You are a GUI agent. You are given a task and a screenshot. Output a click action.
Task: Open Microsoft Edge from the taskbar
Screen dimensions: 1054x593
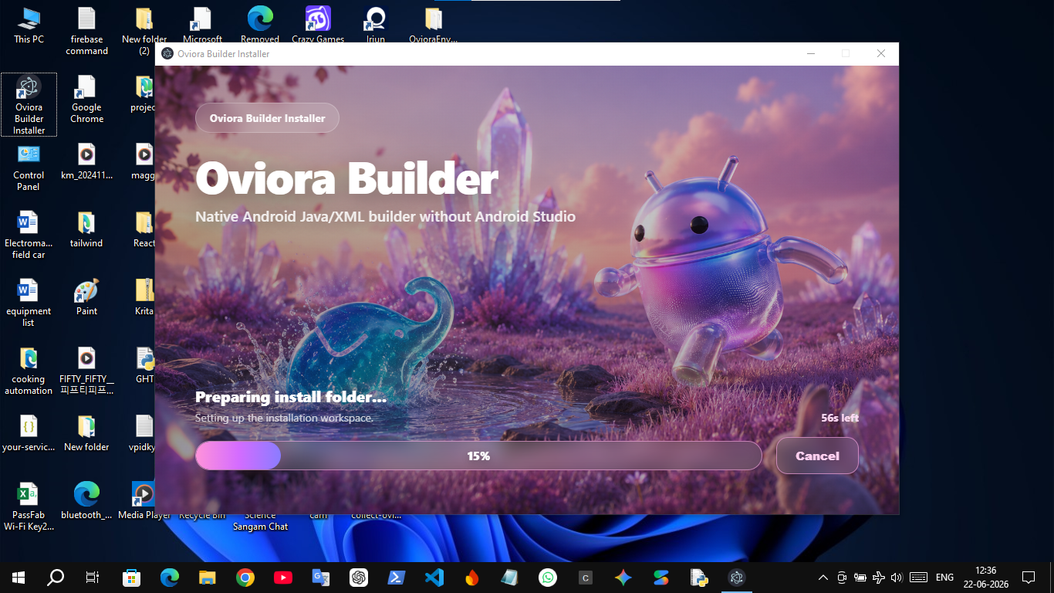click(x=169, y=577)
